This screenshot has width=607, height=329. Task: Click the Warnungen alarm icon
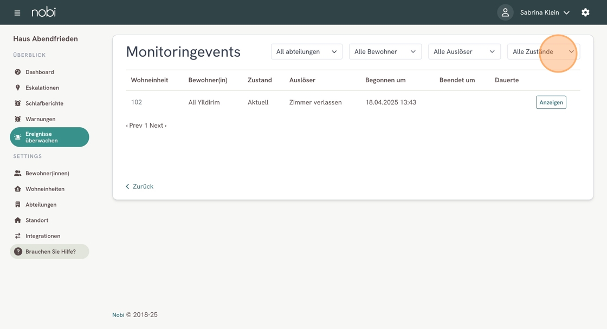(18, 119)
